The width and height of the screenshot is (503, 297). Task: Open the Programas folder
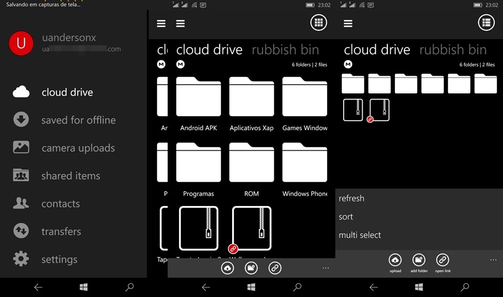(199, 170)
